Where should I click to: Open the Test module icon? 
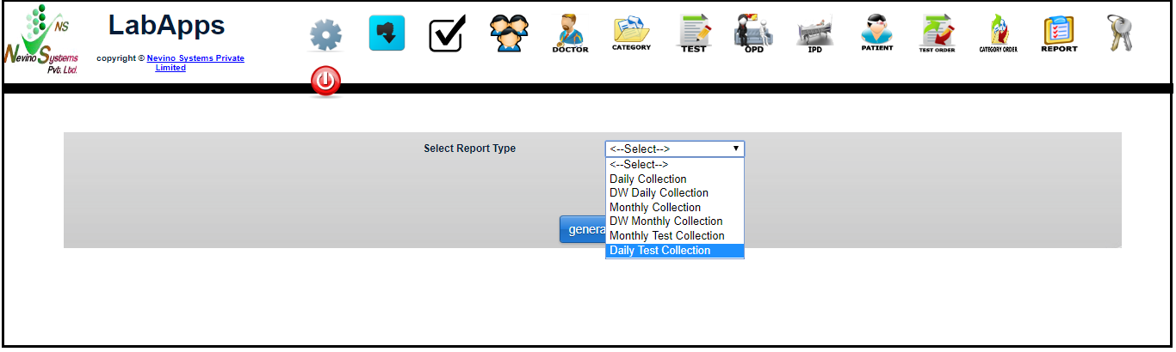(693, 34)
